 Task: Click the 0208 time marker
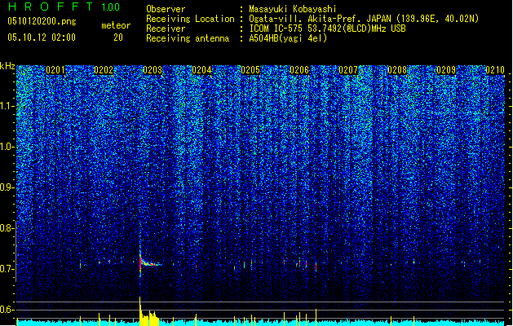pos(397,70)
